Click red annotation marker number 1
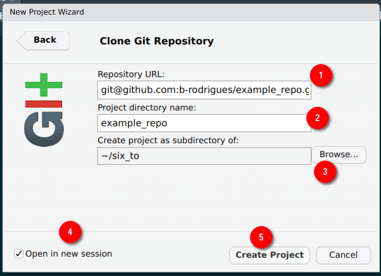Viewport: 381px width, 276px height. [321, 75]
